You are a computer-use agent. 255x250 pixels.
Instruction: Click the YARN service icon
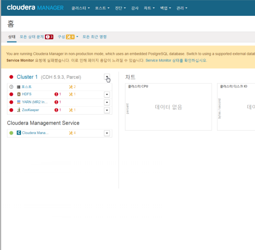click(19, 102)
